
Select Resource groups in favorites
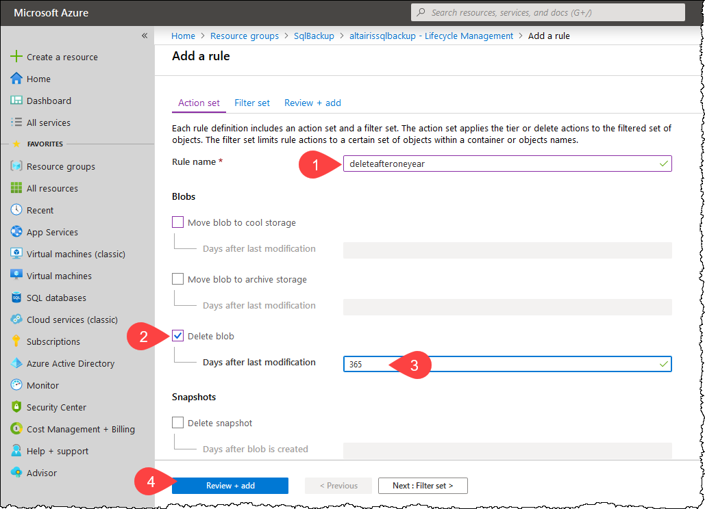click(61, 166)
